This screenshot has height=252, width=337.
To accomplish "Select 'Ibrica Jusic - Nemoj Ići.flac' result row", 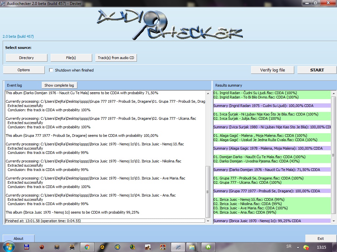I will [x=272, y=199].
